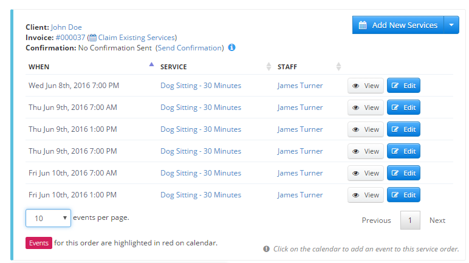Go to the Next page
Screen dimensions: 469x263
[x=437, y=220]
